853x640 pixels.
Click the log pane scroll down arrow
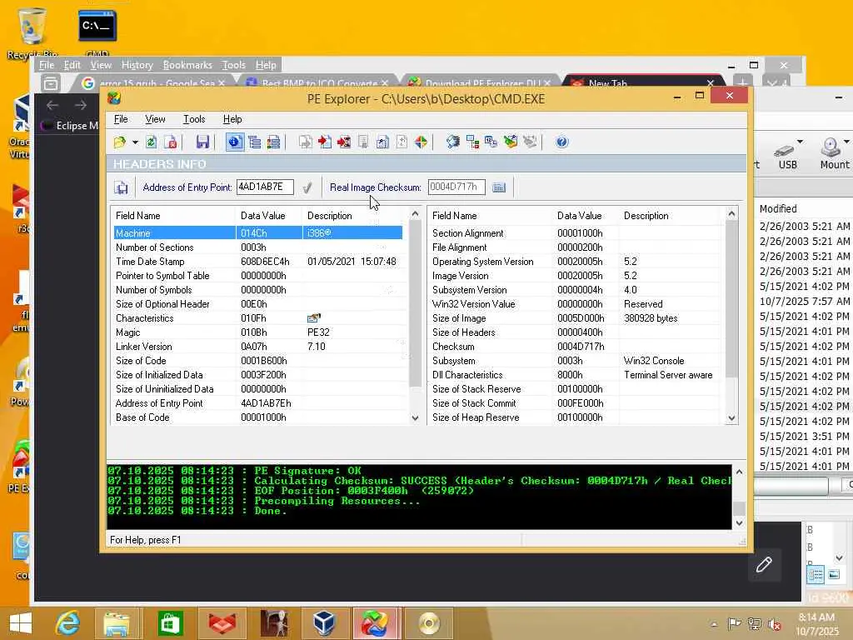coord(739,523)
